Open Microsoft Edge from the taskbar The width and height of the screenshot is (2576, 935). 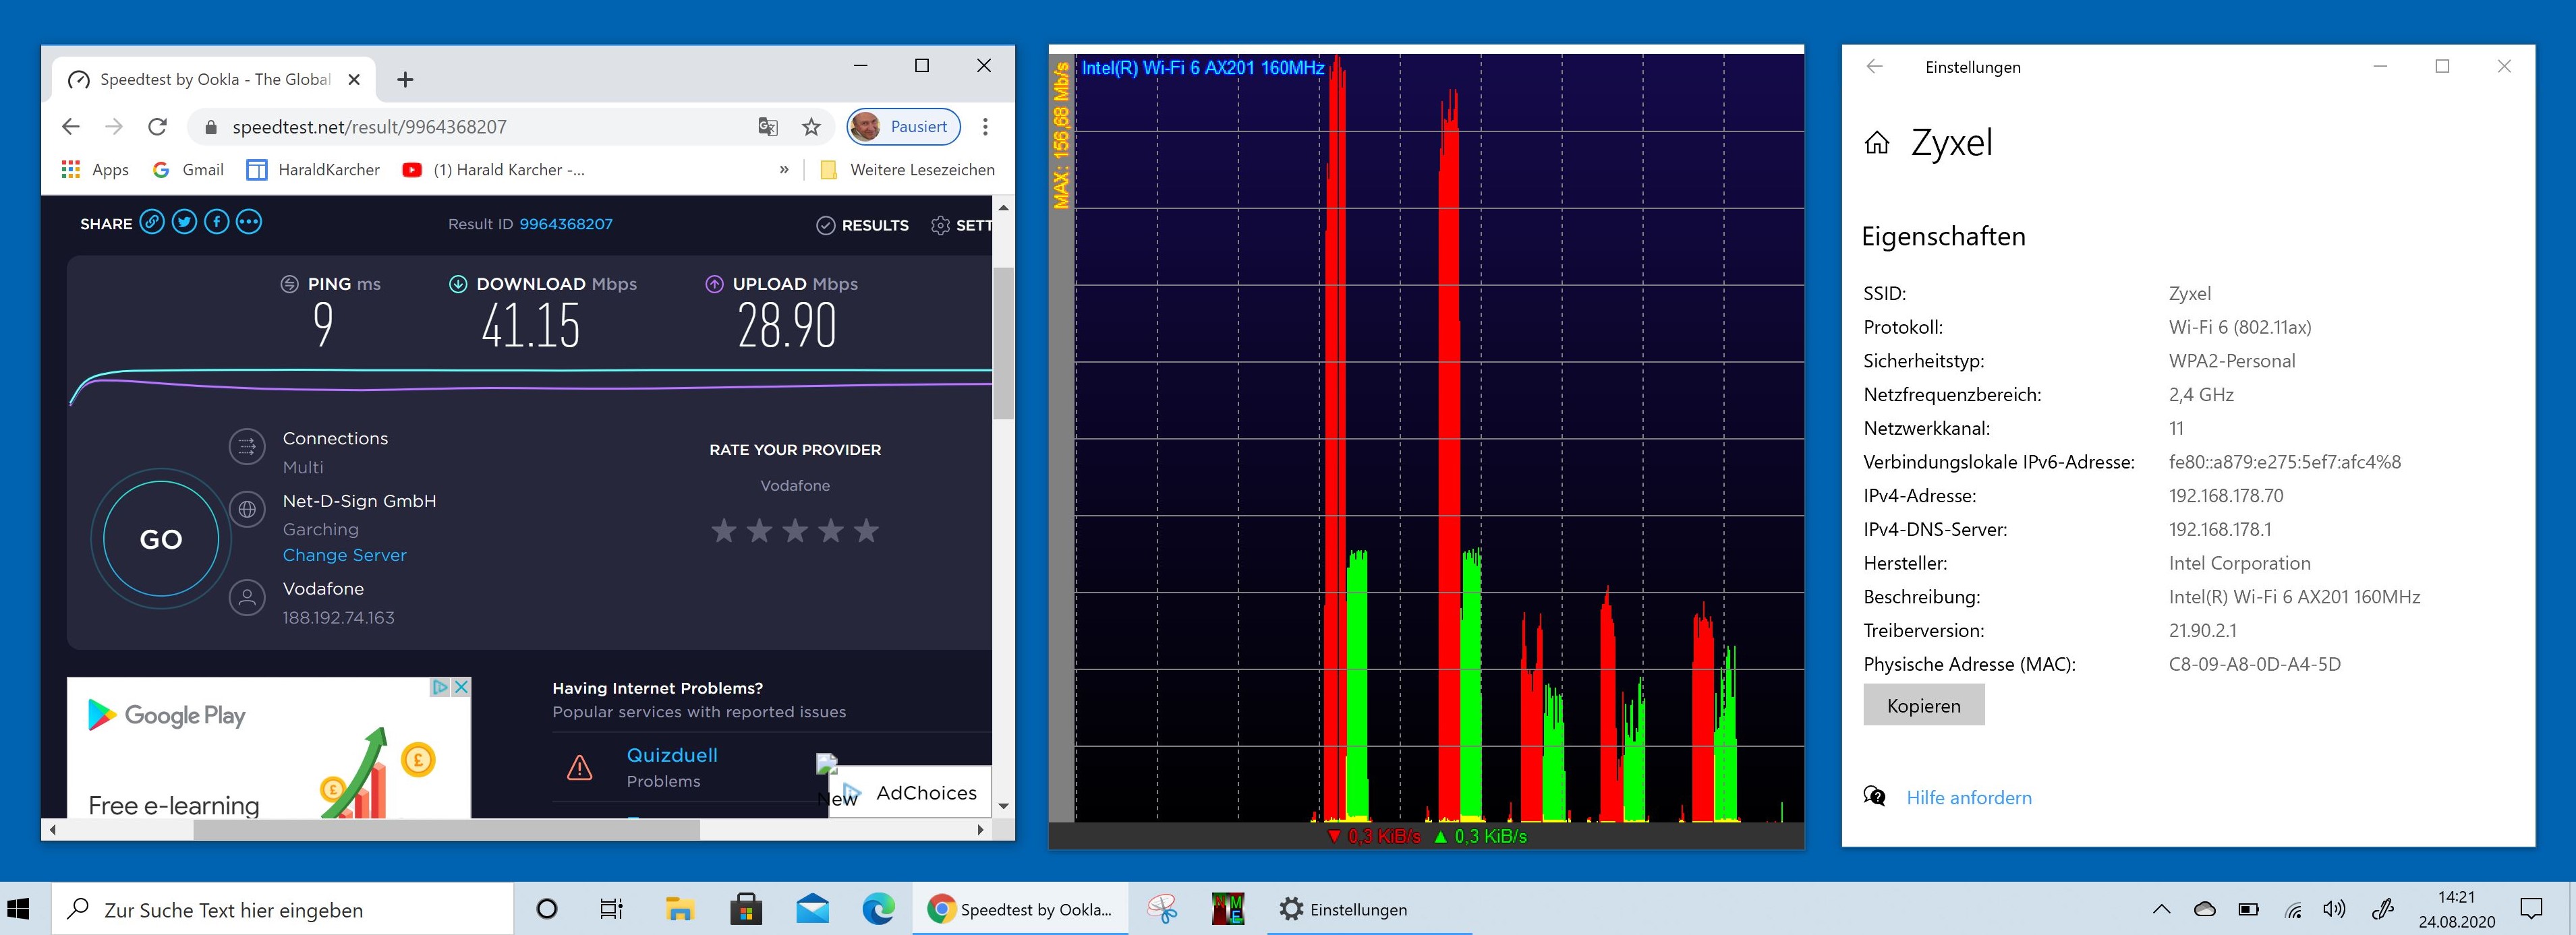pyautogui.click(x=878, y=909)
